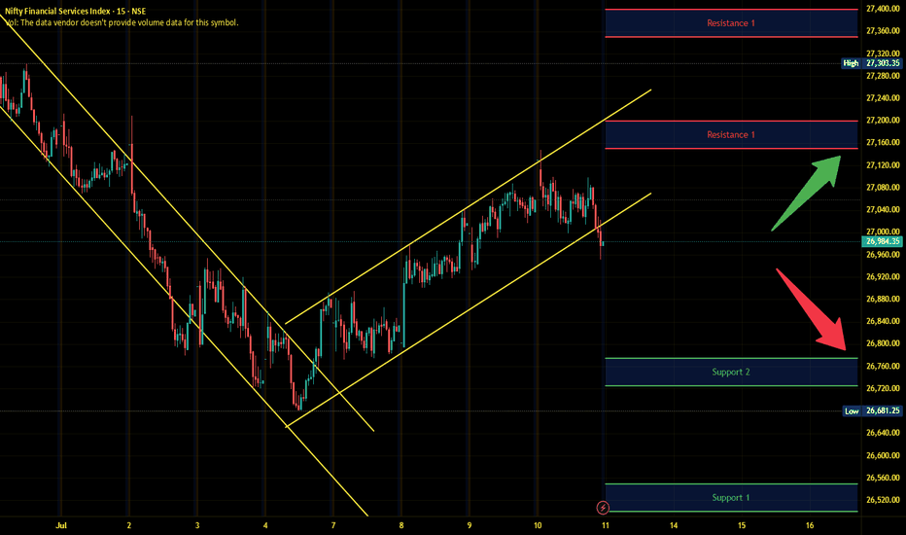Select the Support 1 zone box
The width and height of the screenshot is (906, 535).
click(731, 497)
